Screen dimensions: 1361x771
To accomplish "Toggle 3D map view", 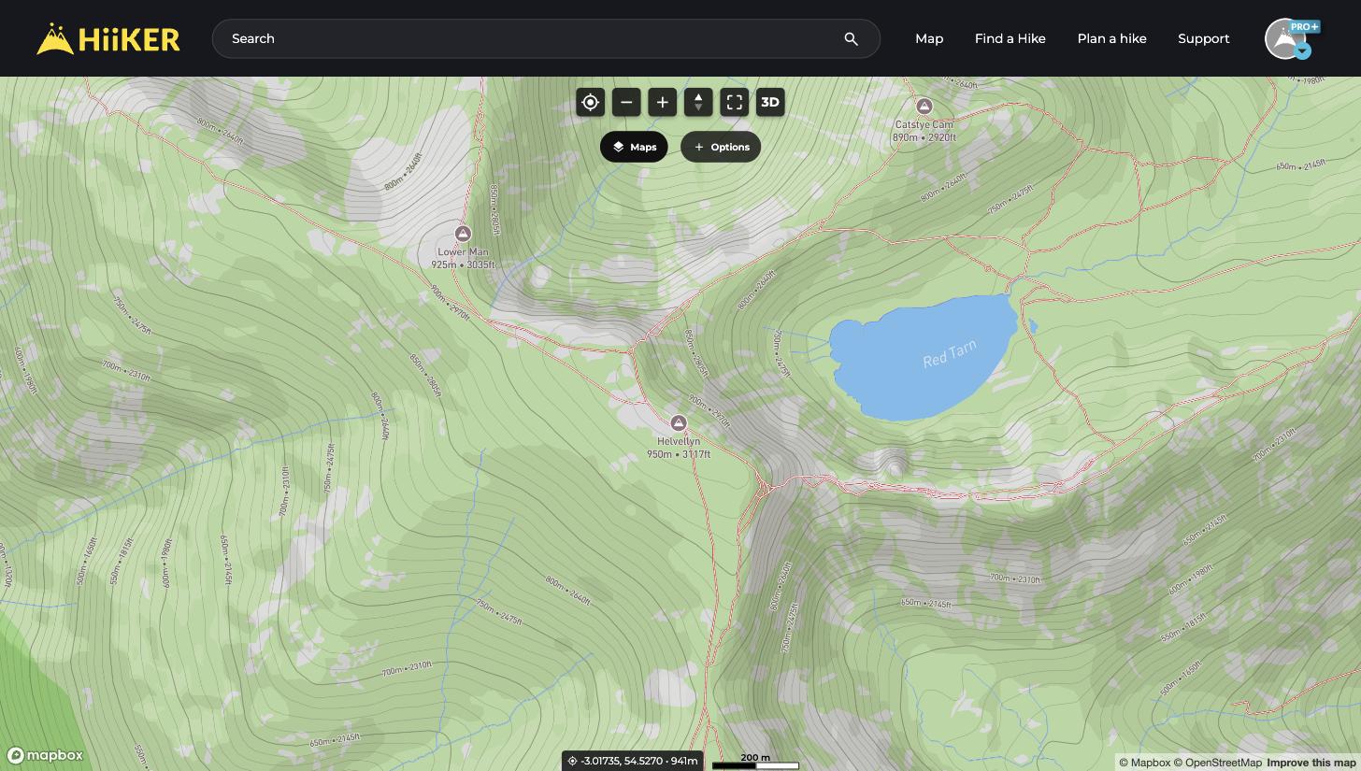I will [x=770, y=103].
